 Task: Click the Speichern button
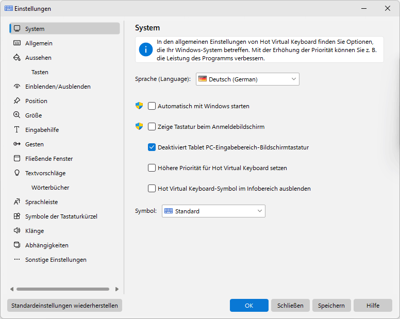tap(331, 305)
